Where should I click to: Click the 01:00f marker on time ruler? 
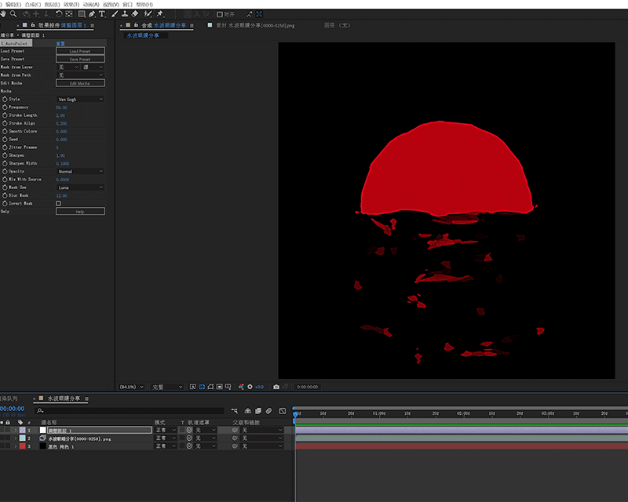(379, 413)
